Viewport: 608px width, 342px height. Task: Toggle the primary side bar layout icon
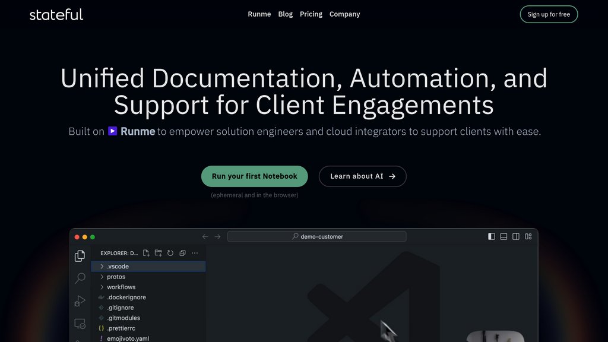click(492, 236)
